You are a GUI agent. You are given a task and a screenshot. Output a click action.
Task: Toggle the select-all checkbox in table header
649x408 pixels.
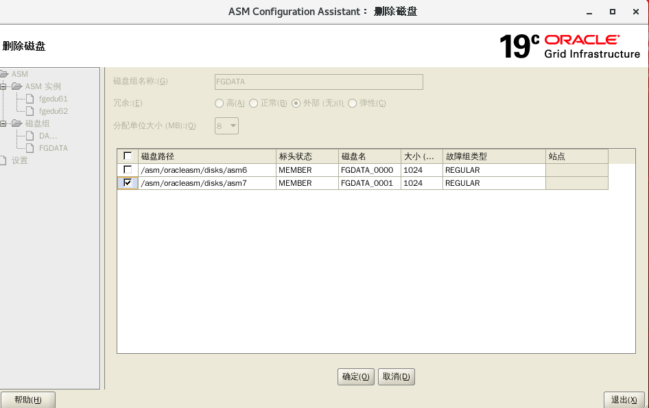128,156
